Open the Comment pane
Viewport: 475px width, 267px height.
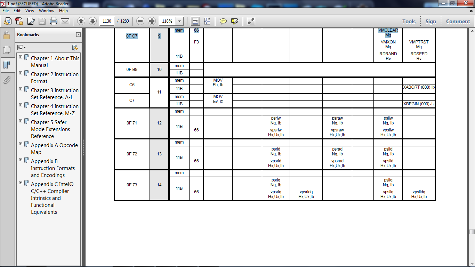point(458,21)
